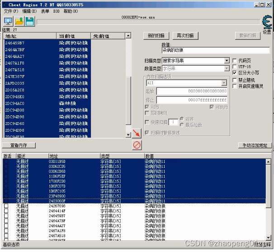This screenshot has width=274, height=252.
Task: Toggle the 代码页 checkbox
Action: (235, 61)
